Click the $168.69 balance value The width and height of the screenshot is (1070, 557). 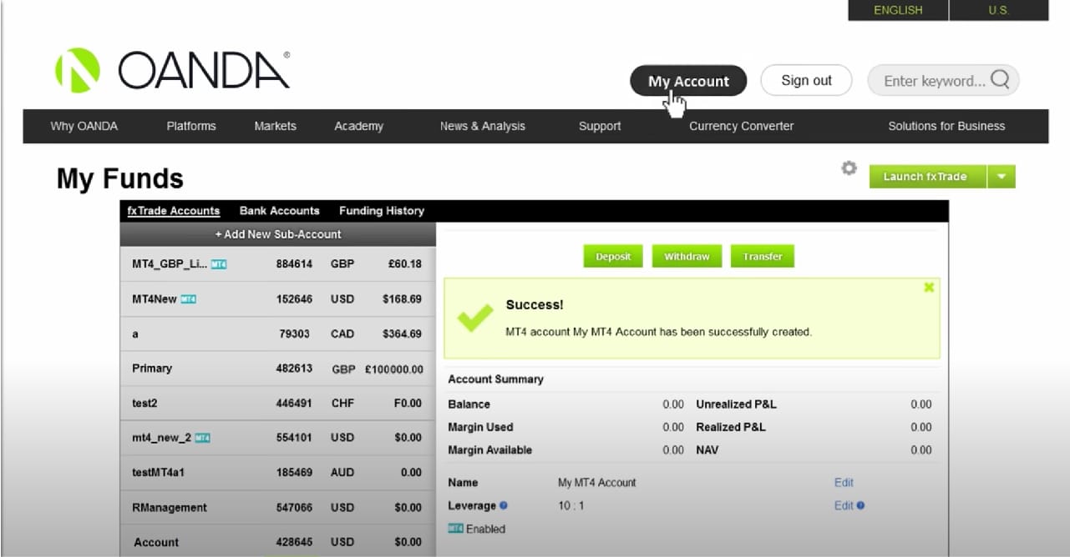click(x=402, y=299)
